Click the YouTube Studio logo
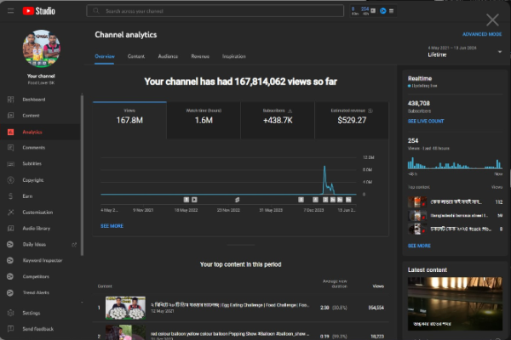 38,11
